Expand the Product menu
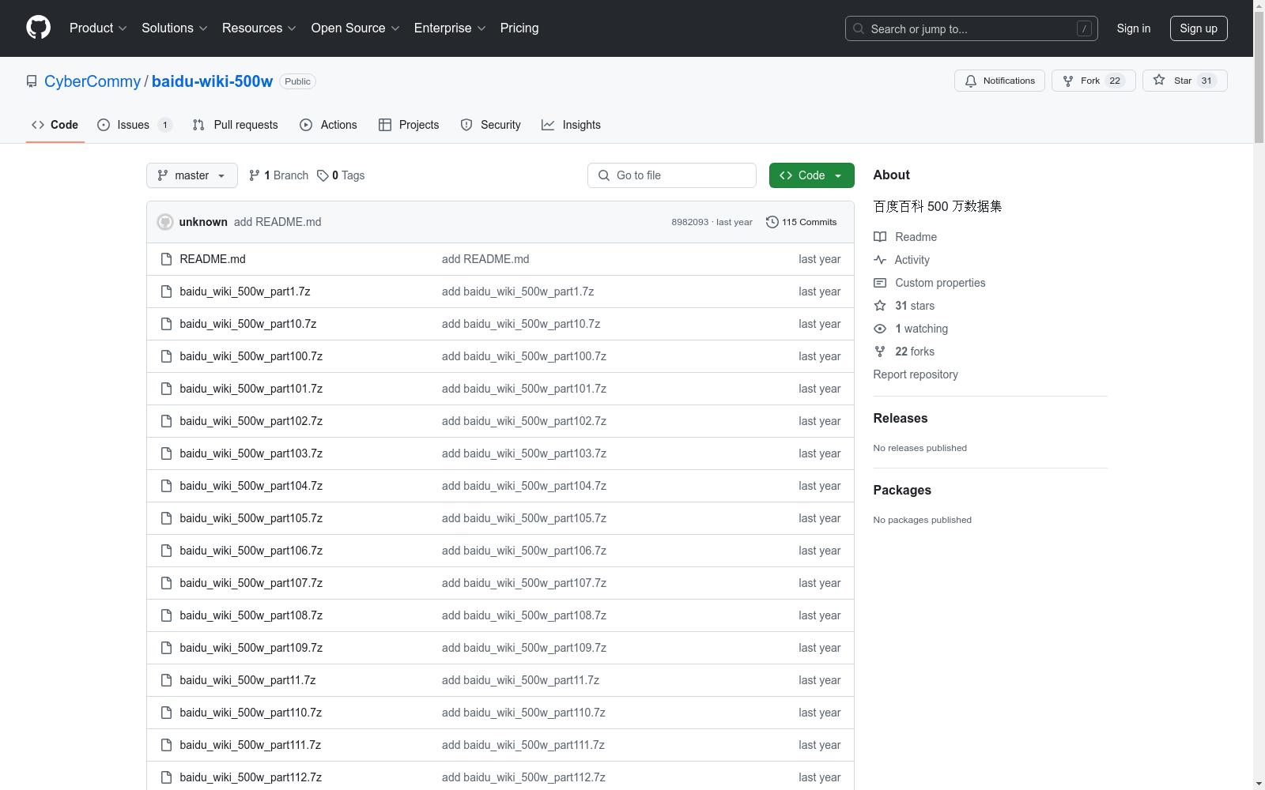Viewport: 1265px width, 790px height. (98, 28)
